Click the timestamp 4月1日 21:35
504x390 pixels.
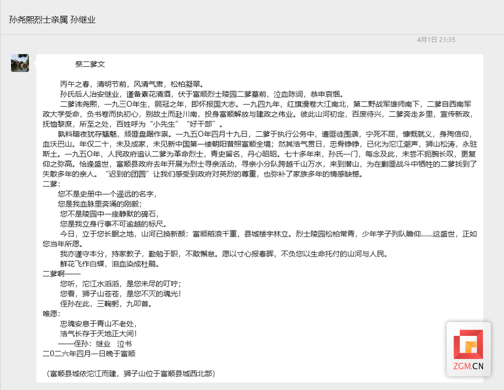436,40
